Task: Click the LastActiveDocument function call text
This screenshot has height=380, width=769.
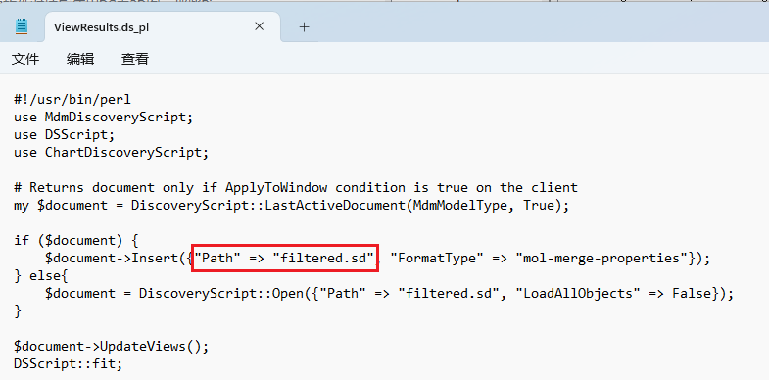Action: click(x=335, y=205)
